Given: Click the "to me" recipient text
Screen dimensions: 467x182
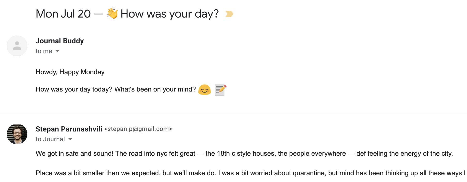Looking at the screenshot, I should (x=44, y=51).
